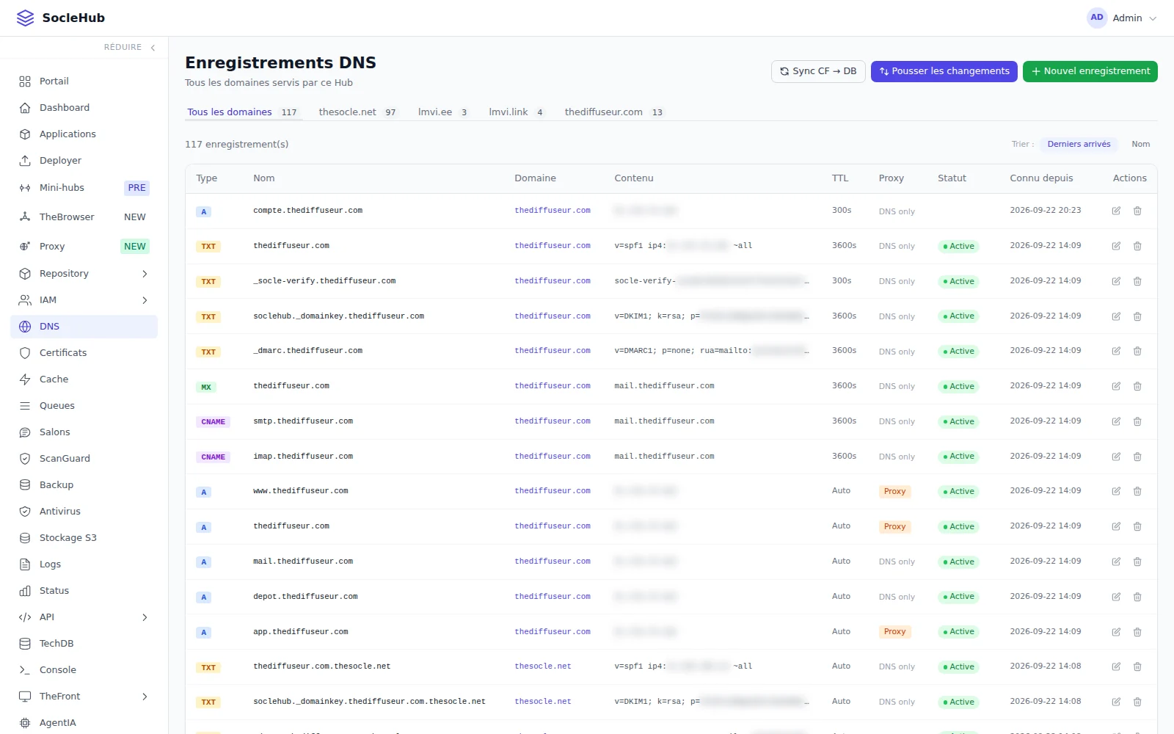Open thediffuseur.com domain link in MX row
Viewport: 1174px width, 734px height.
coord(553,386)
